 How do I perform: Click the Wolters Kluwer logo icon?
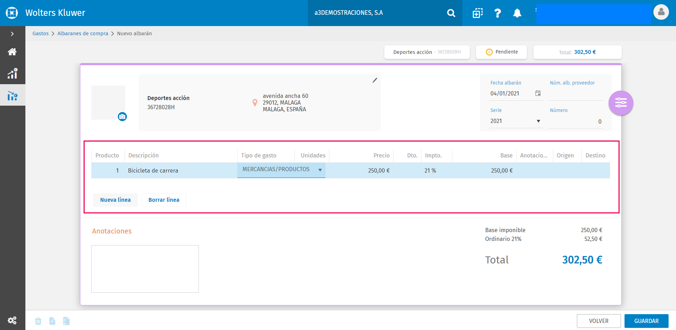[x=12, y=13]
